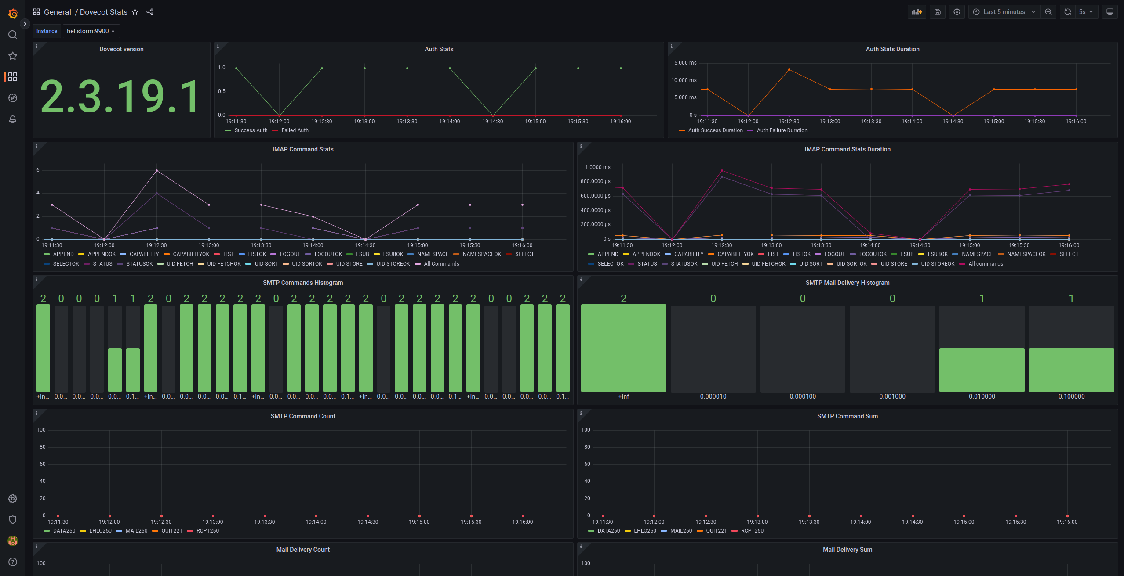Open SMTP Command Count panel title menu
This screenshot has width=1124, height=576.
click(x=302, y=416)
